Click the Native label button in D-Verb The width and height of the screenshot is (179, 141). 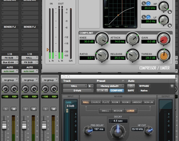(144, 91)
